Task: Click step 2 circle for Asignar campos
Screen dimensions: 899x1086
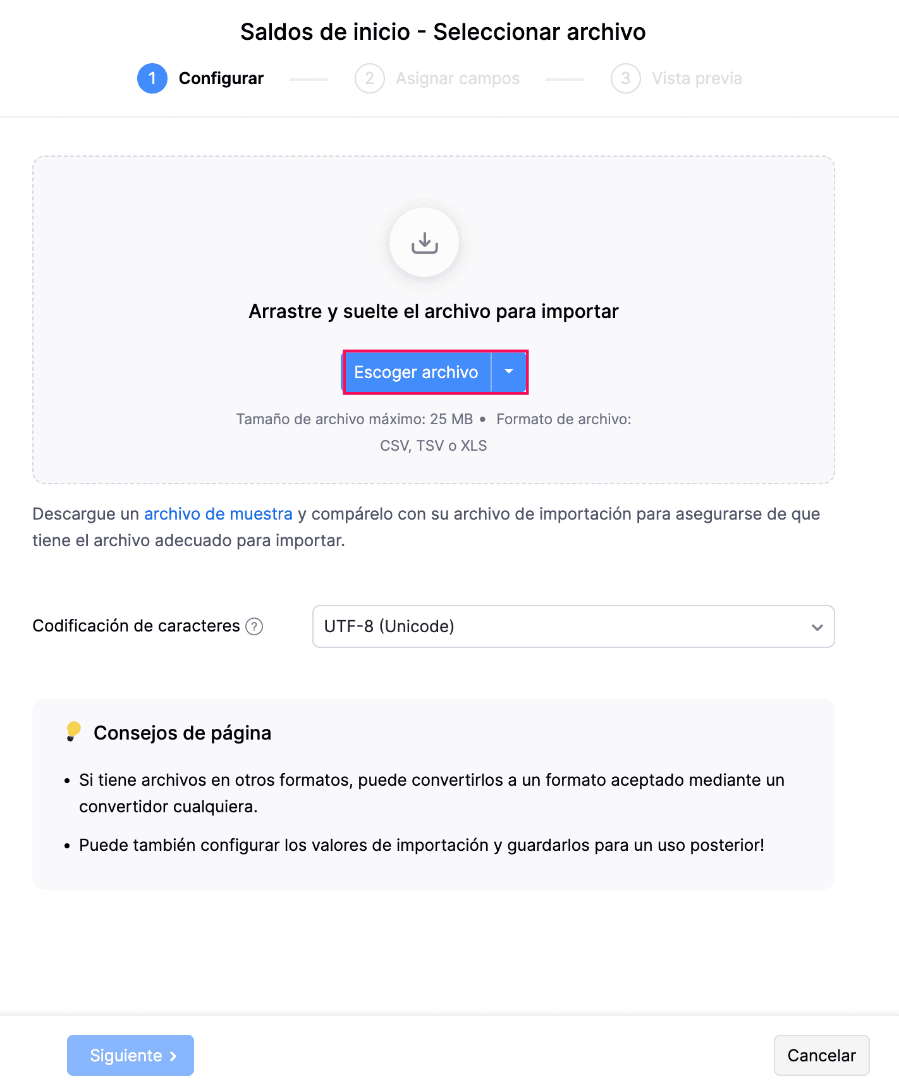Action: pos(370,78)
